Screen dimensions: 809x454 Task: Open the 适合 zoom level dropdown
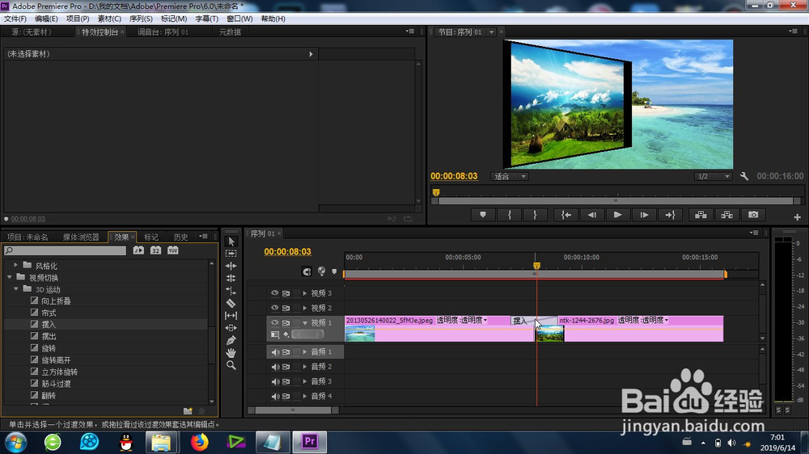509,176
